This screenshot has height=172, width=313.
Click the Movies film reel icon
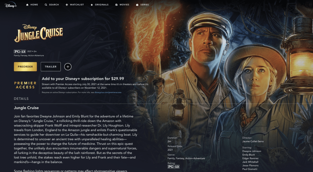[x=116, y=5]
